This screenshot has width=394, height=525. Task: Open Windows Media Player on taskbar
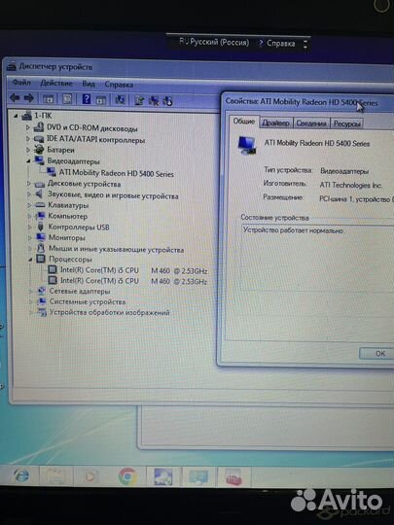90,476
